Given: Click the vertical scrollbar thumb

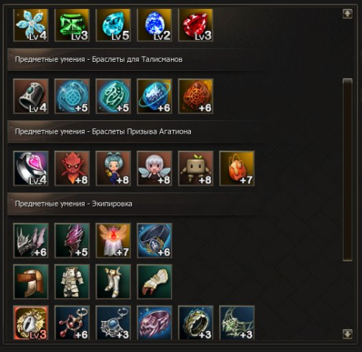Looking at the screenshot, I should tap(347, 170).
